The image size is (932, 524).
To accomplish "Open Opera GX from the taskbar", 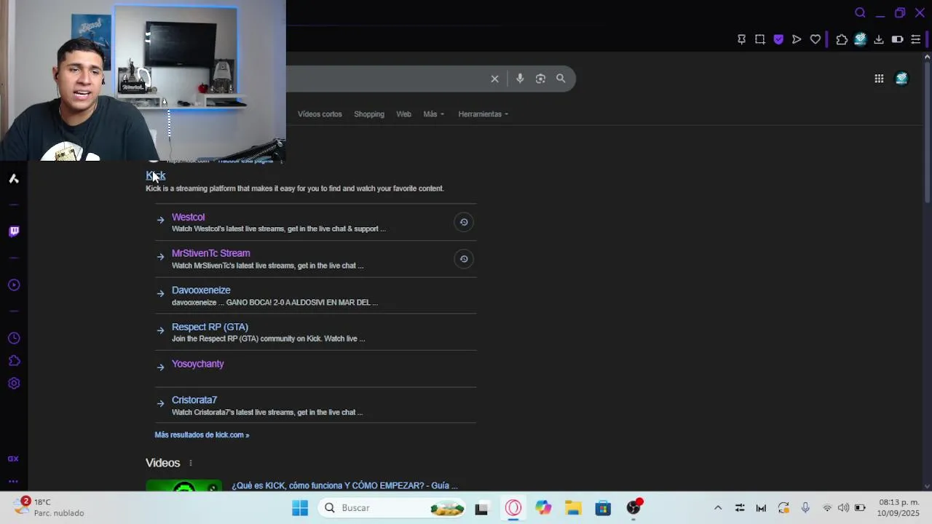I will [x=513, y=508].
